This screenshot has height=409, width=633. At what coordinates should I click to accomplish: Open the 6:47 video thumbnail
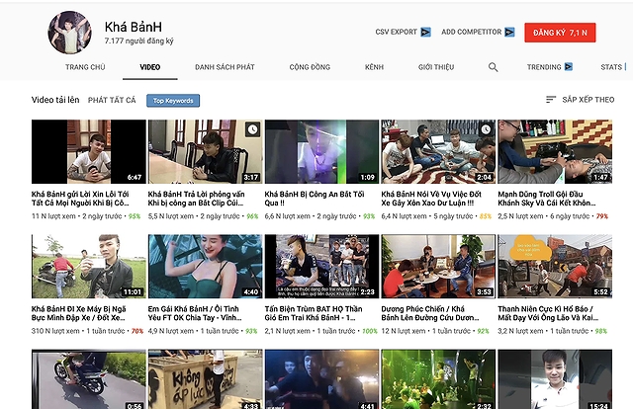tap(88, 152)
